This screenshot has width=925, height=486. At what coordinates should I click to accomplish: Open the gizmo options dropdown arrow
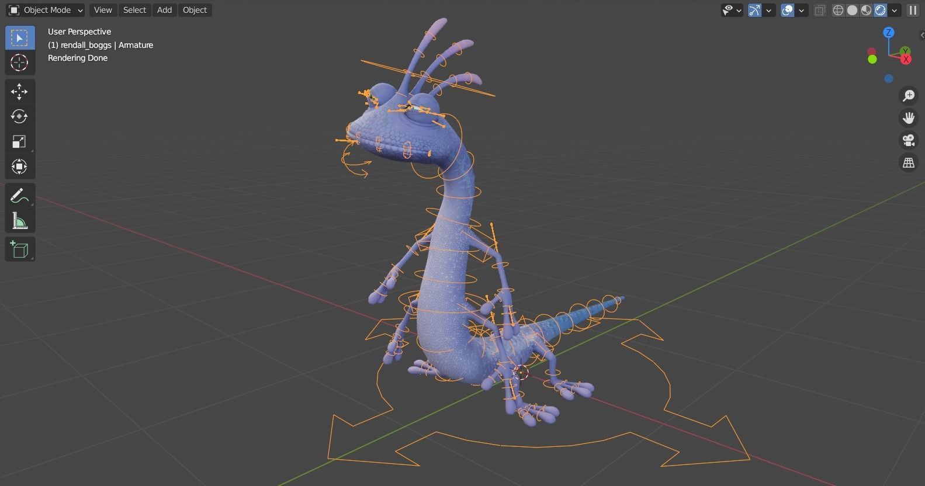click(769, 10)
